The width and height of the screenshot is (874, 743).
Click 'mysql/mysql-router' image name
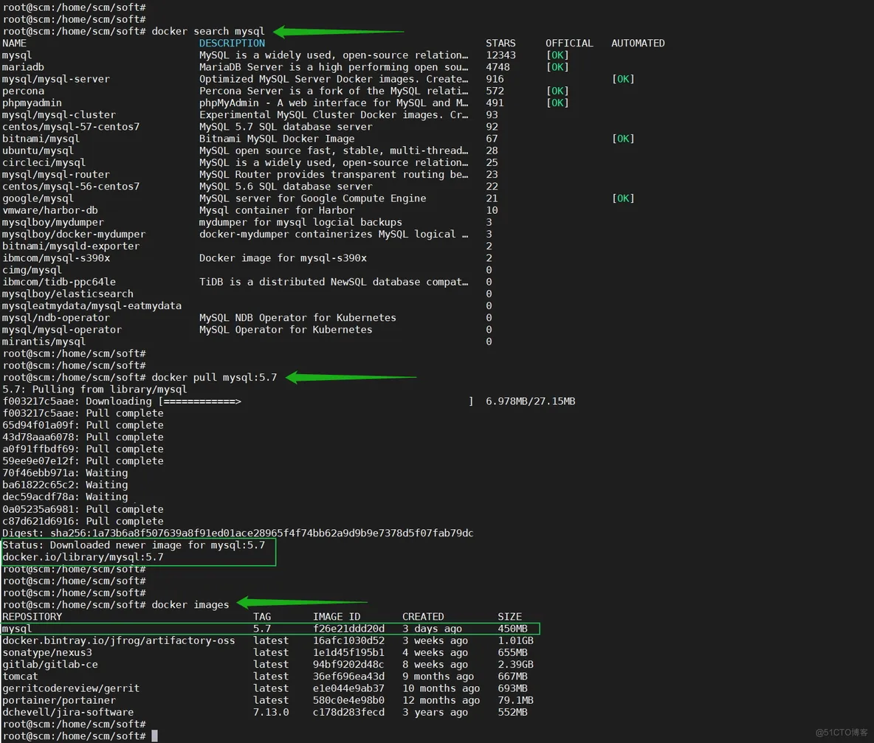(x=56, y=174)
